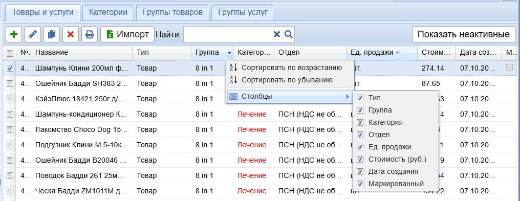Open the Группа column header dropdown arrow
The width and height of the screenshot is (520, 201).
[x=229, y=53]
